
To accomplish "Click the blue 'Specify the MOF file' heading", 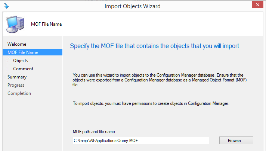I will pyautogui.click(x=155, y=46).
